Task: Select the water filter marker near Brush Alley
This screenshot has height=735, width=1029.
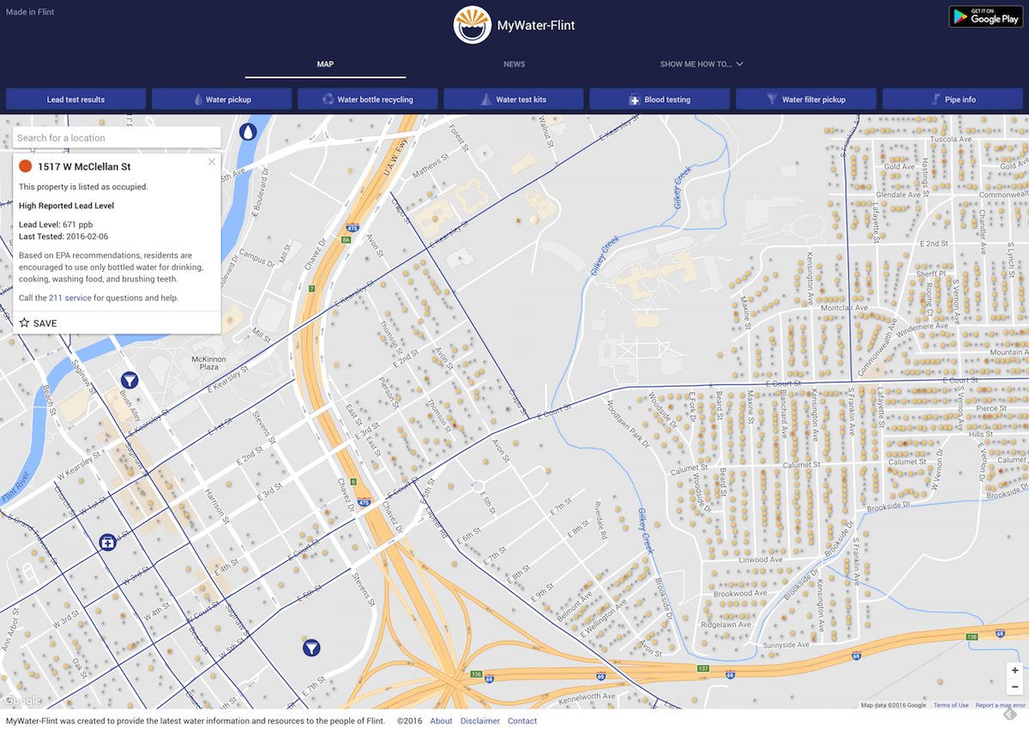Action: click(x=129, y=380)
